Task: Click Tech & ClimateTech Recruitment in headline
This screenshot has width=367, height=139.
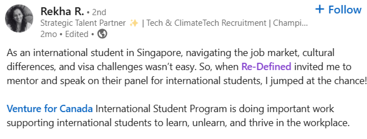Action: pyautogui.click(x=206, y=23)
